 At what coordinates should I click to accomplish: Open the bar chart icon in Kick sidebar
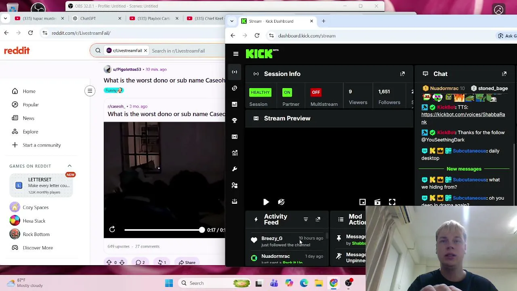(x=235, y=104)
